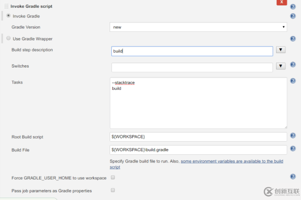This screenshot has height=200, width=301.
Task: Show help for the Tasks field
Action: click(x=293, y=81)
